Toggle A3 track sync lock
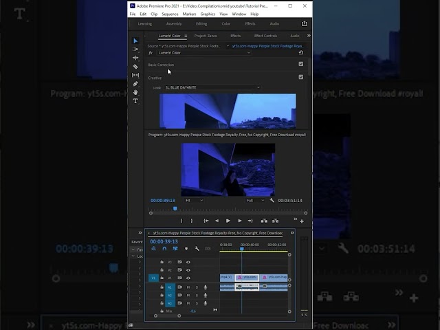The height and width of the screenshot is (330, 440). click(x=179, y=303)
